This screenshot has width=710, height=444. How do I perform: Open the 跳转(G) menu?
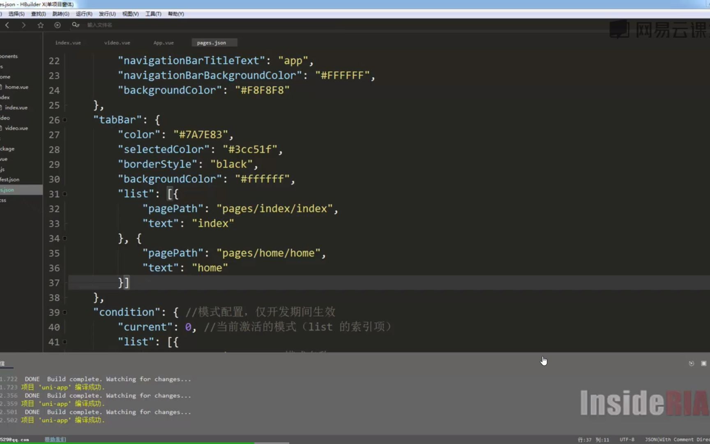[61, 14]
